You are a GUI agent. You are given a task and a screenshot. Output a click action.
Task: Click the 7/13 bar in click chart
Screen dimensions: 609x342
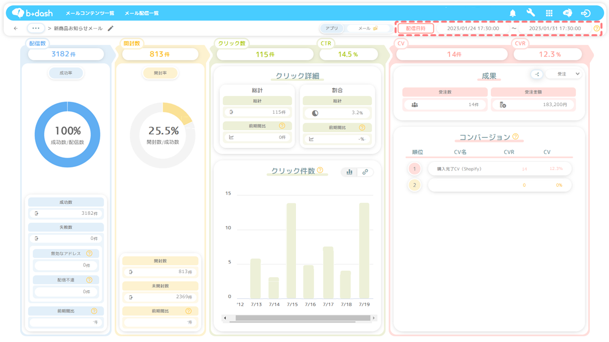(256, 279)
